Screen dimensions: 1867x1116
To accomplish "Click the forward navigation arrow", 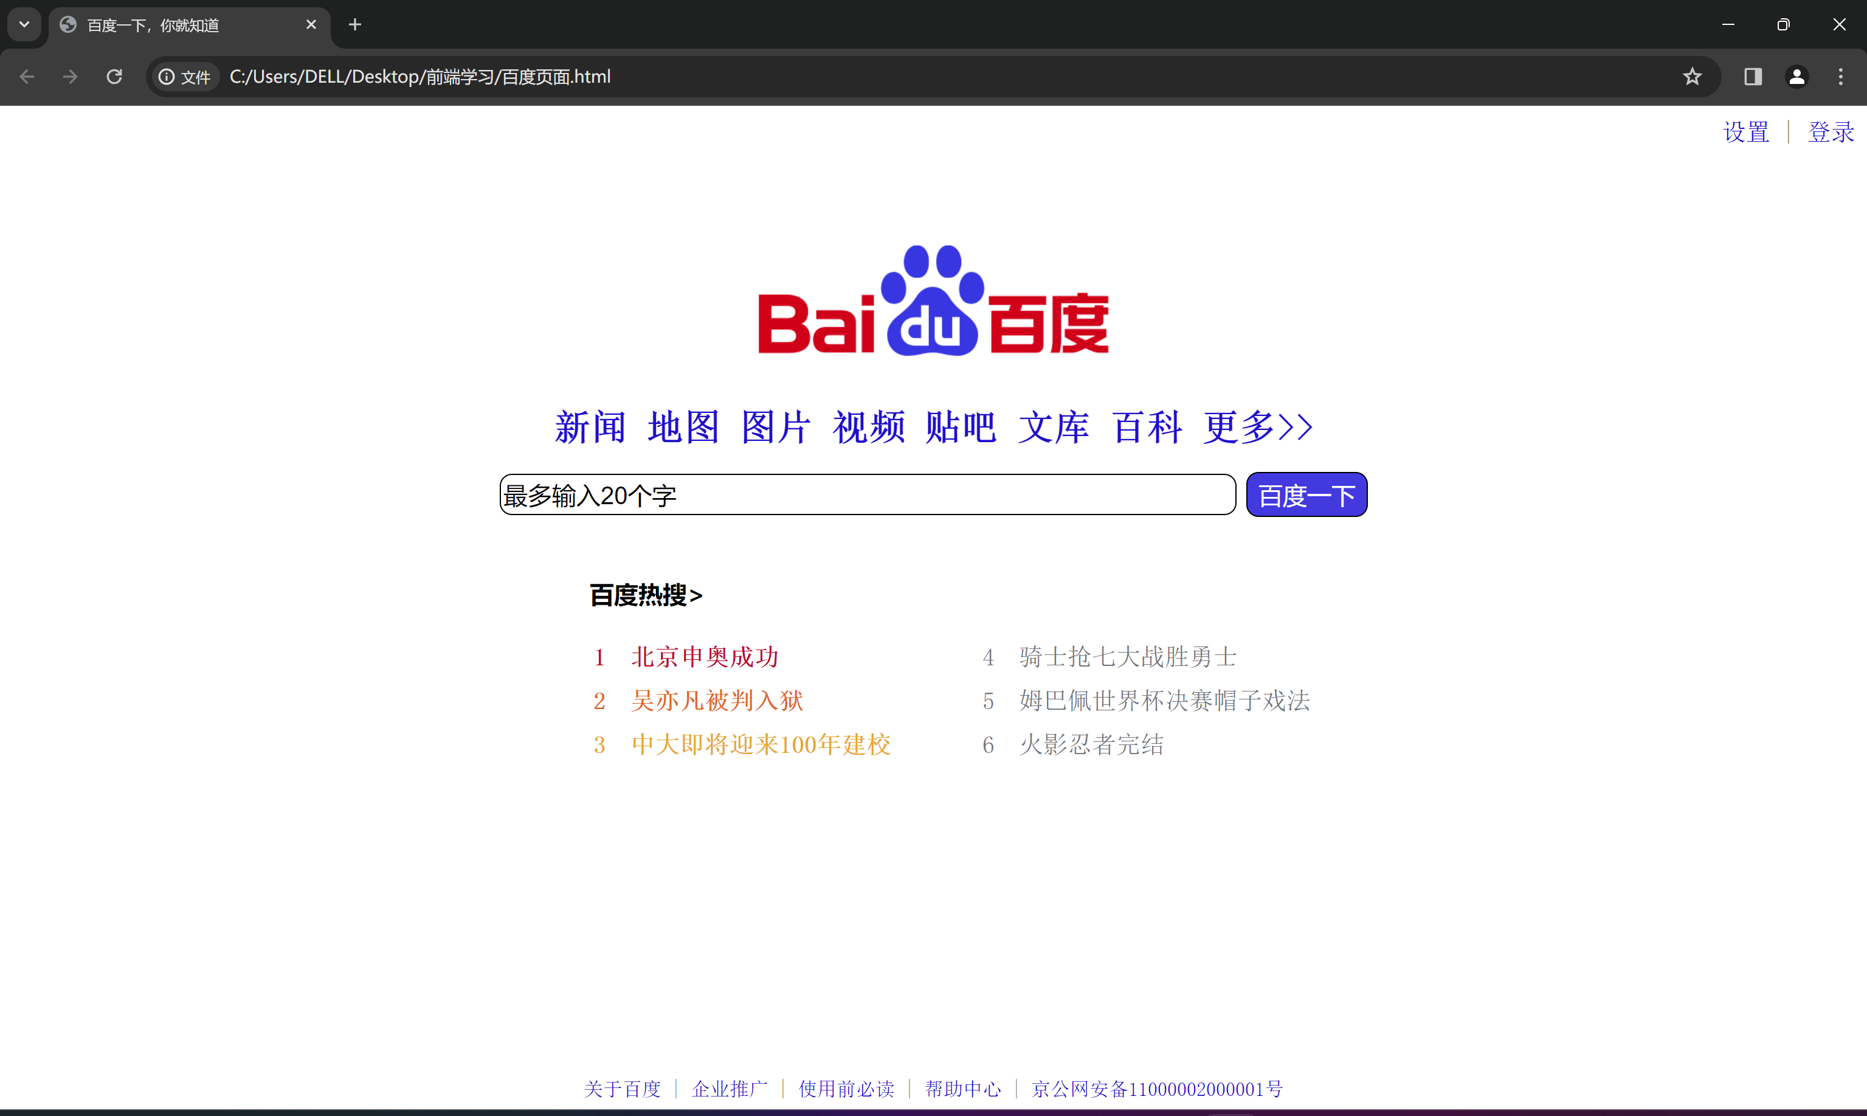I will 69,76.
